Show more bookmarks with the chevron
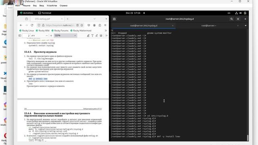The image size is (258, 145). (x=106, y=31)
